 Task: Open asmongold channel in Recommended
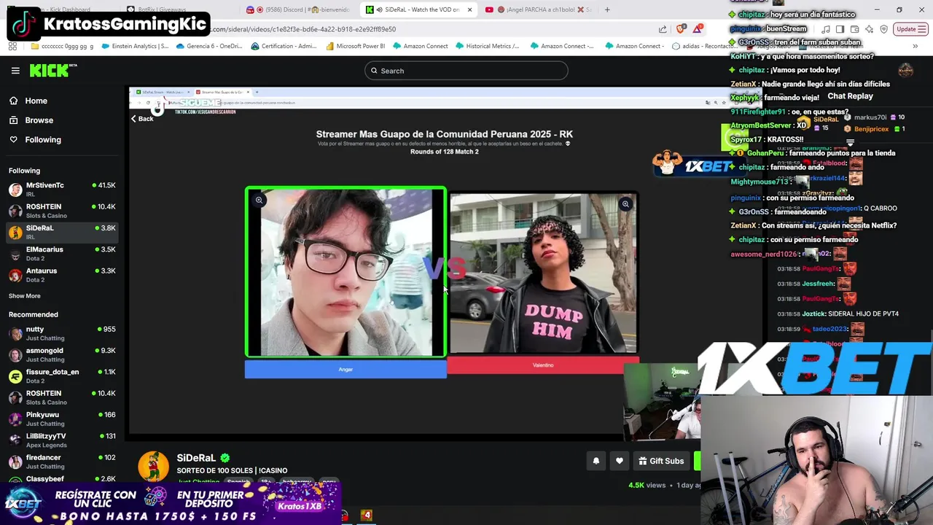tap(62, 354)
